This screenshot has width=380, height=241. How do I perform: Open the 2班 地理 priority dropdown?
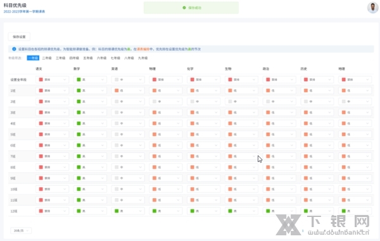pyautogui.click(x=355, y=102)
